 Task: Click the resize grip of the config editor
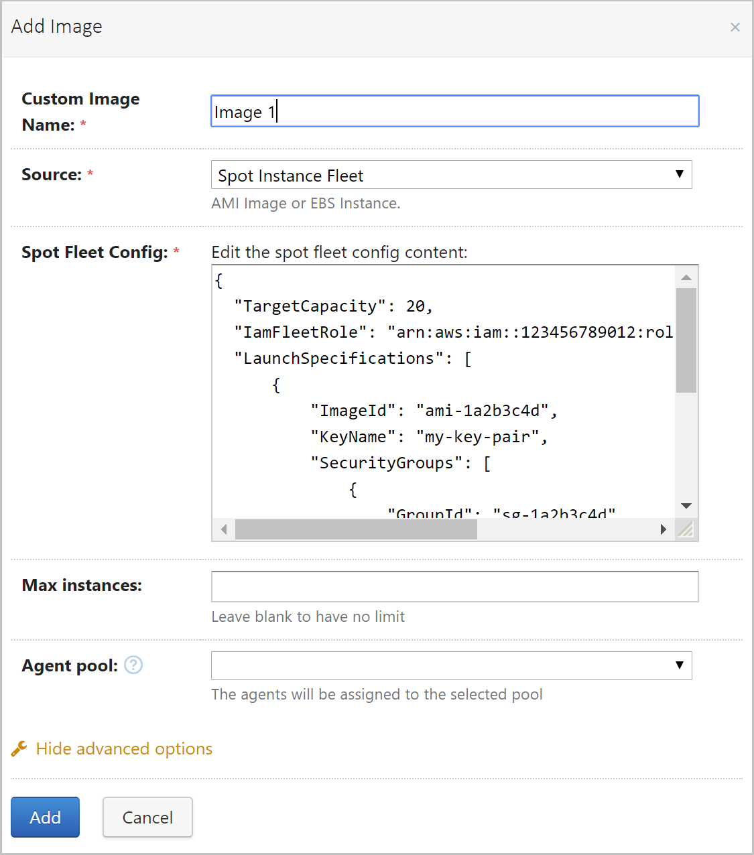(x=686, y=530)
